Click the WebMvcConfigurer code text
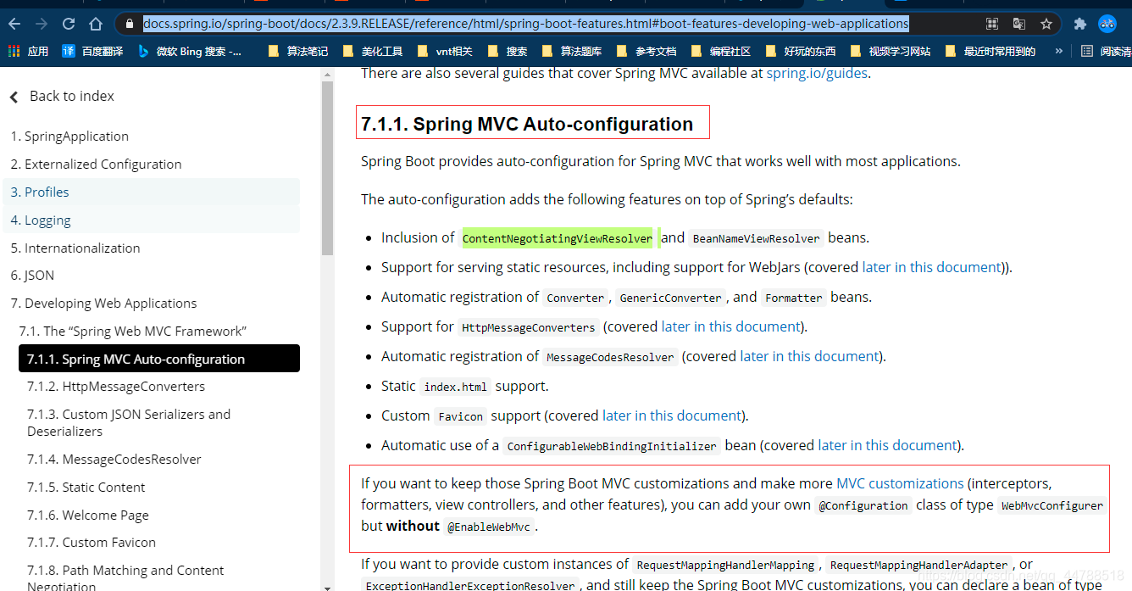1132x591 pixels. point(1052,505)
